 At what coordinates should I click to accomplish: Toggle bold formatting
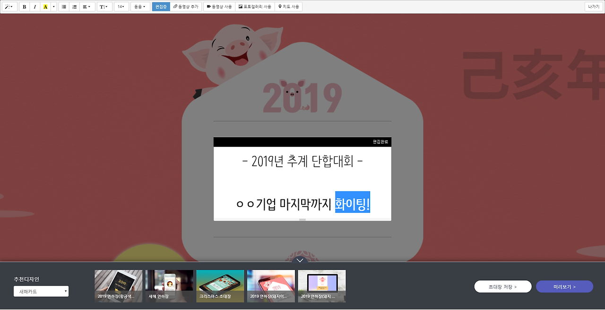[25, 7]
